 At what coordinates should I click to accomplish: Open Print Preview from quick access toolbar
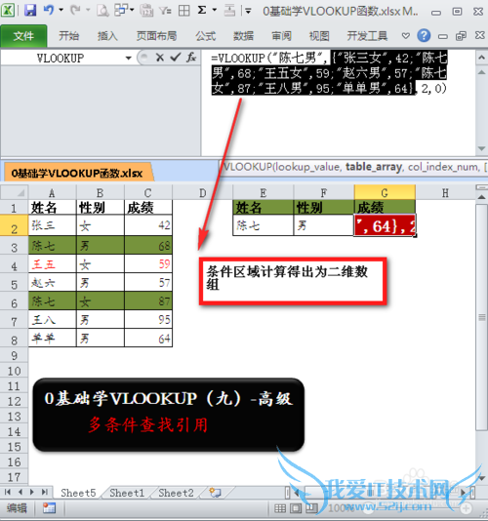tap(102, 11)
